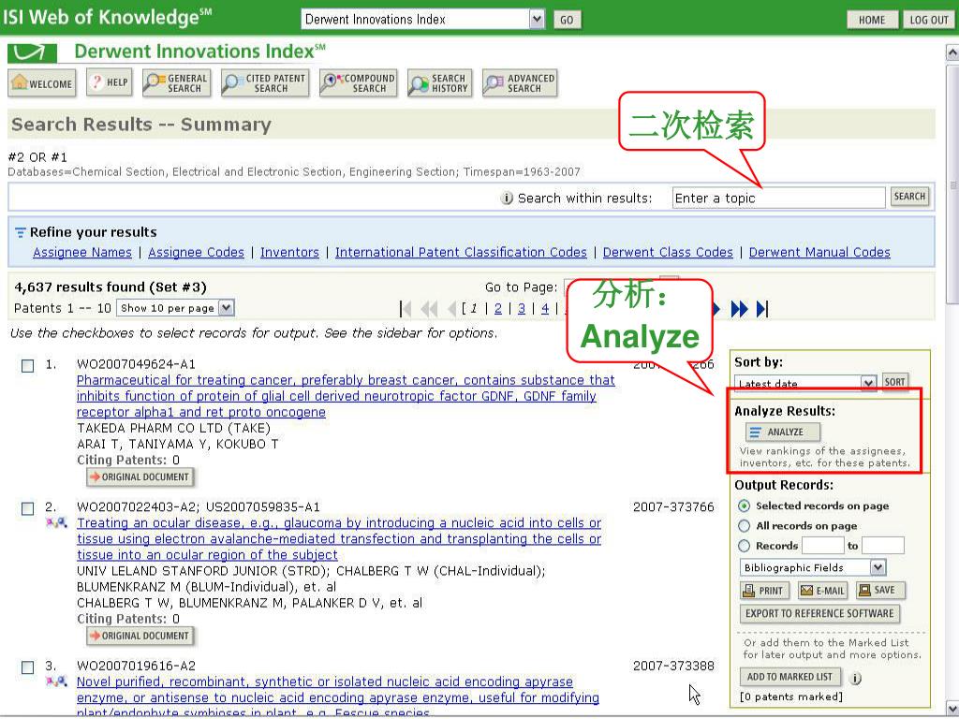Refine by Assignee Names

click(82, 253)
